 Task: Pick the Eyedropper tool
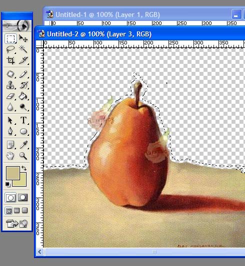coord(23,145)
